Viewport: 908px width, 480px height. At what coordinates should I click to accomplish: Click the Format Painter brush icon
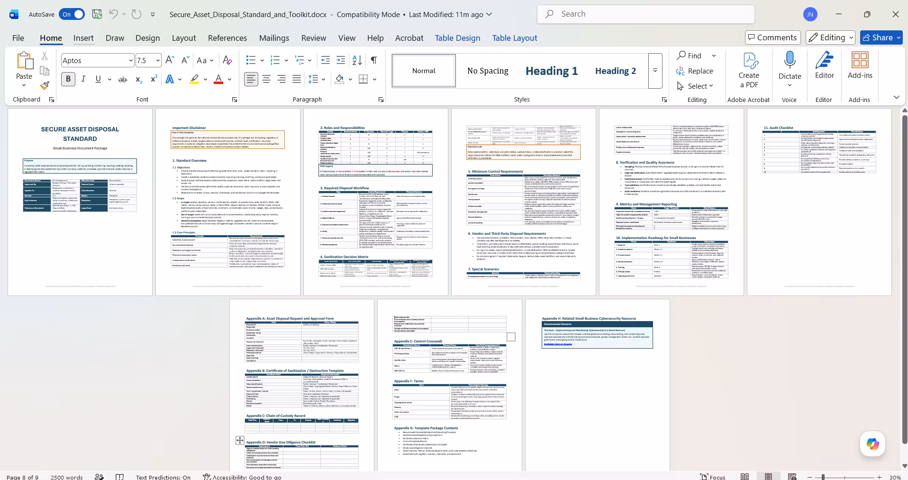point(45,85)
